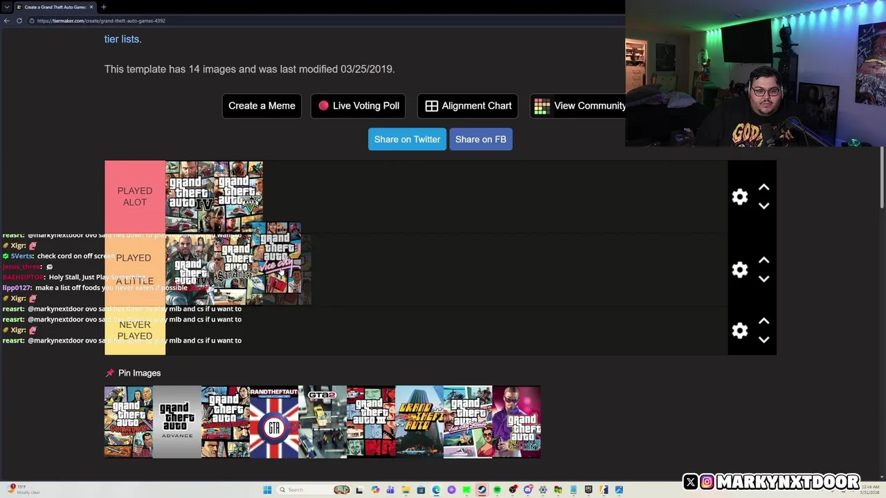The height and width of the screenshot is (498, 886).
Task: Close the Grand Theft Auto Games tab
Action: pos(91,7)
